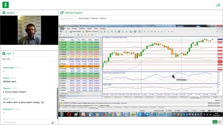Set timeframe to D1

(165, 32)
